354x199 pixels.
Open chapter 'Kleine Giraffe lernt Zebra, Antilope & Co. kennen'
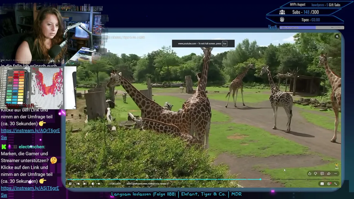click(x=147, y=184)
